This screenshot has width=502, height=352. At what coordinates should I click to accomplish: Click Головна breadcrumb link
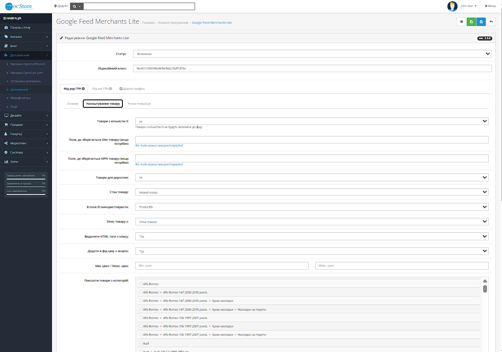pos(148,23)
